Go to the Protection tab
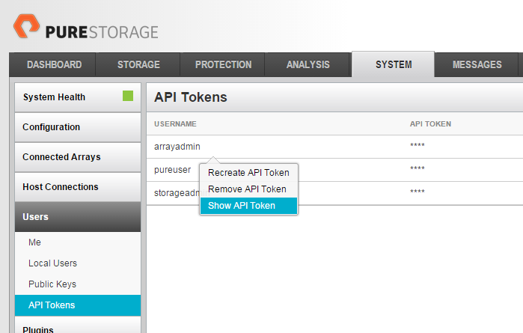The image size is (523, 333). click(223, 64)
